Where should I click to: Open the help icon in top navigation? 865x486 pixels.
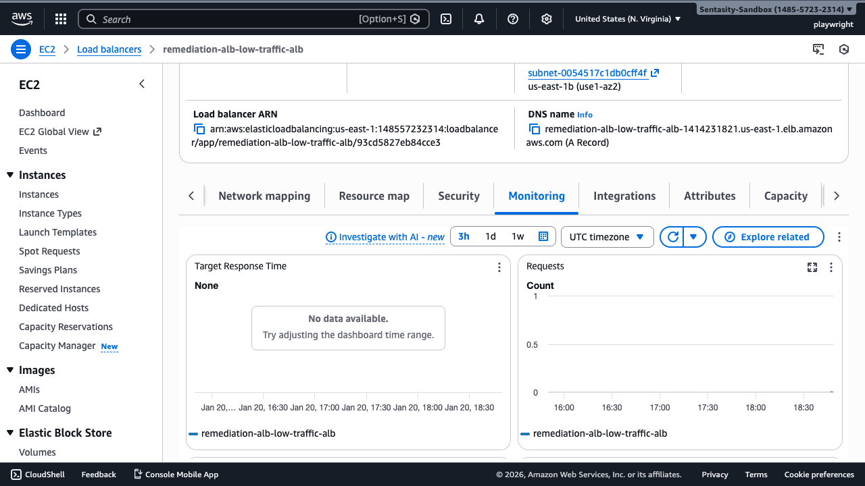512,19
